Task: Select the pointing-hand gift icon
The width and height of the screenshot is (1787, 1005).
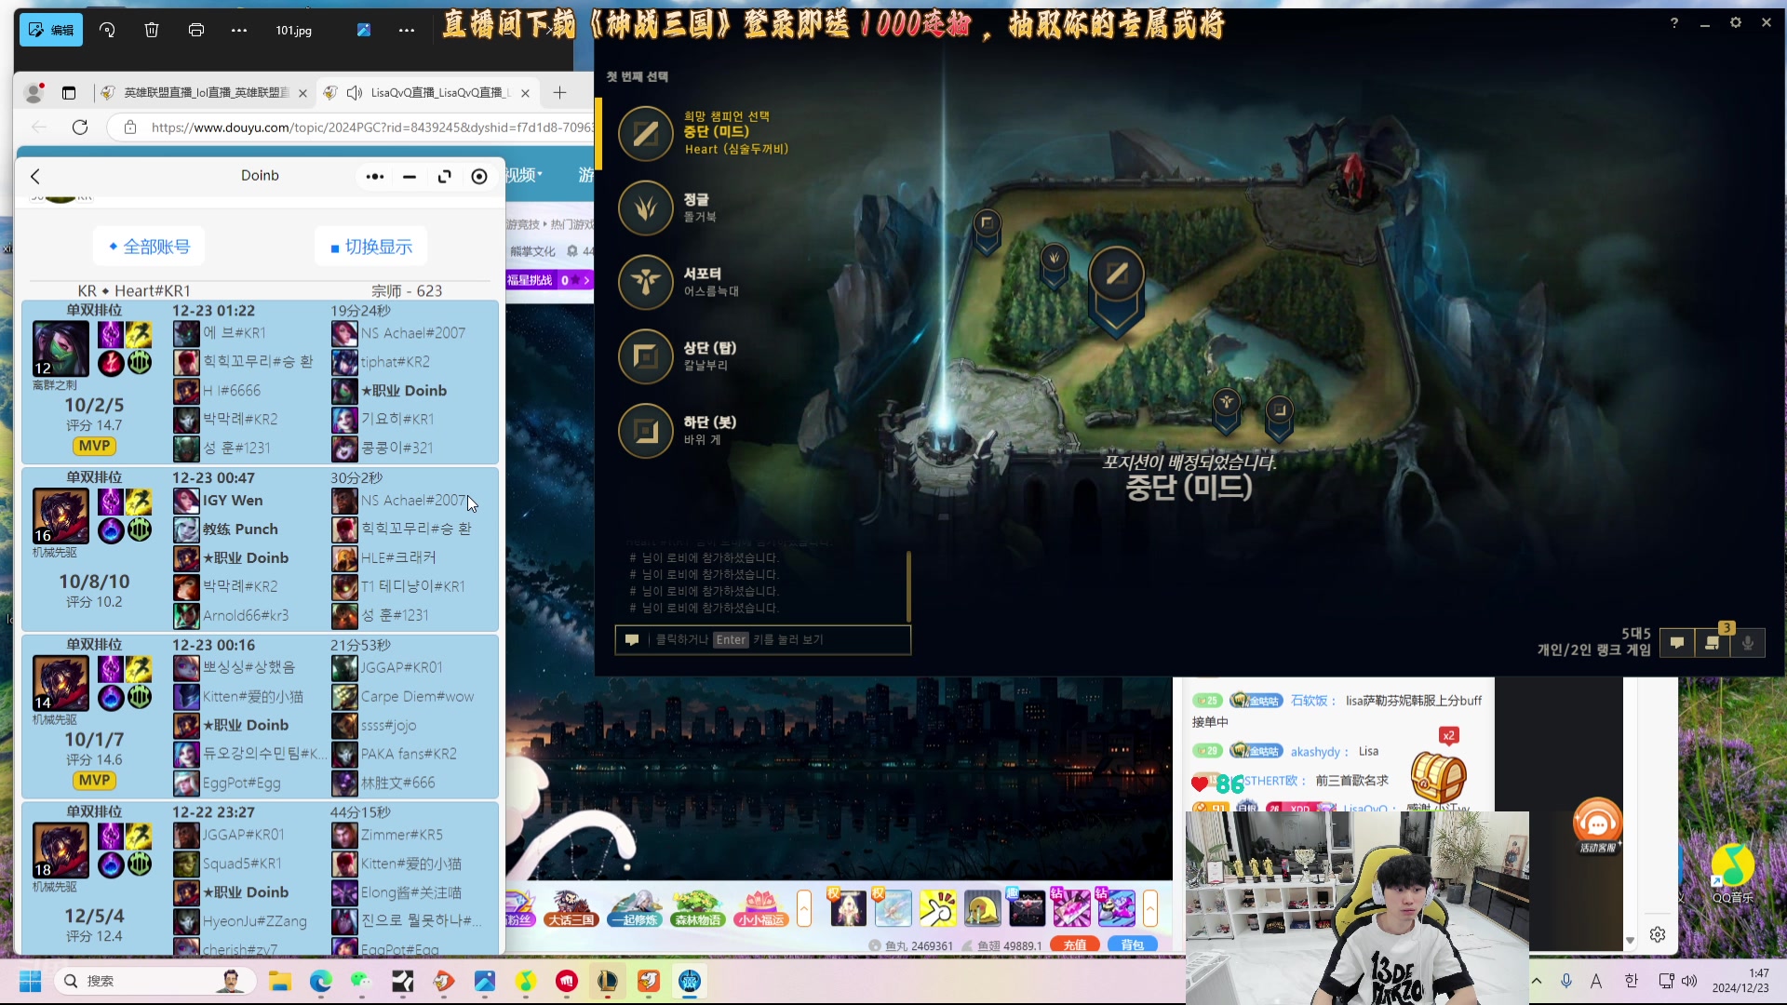Action: [x=937, y=908]
